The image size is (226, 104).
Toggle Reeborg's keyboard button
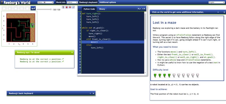coord(88,2)
